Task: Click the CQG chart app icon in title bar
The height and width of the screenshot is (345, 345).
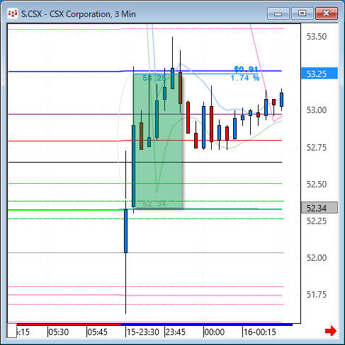Action: pos(13,13)
